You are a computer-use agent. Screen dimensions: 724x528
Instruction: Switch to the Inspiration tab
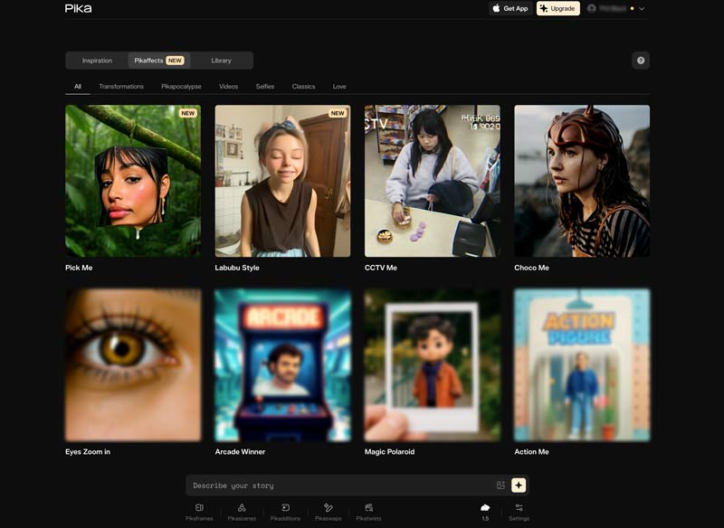pos(97,61)
